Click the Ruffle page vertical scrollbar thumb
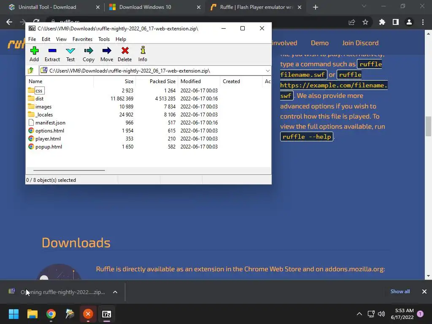 coord(428,127)
